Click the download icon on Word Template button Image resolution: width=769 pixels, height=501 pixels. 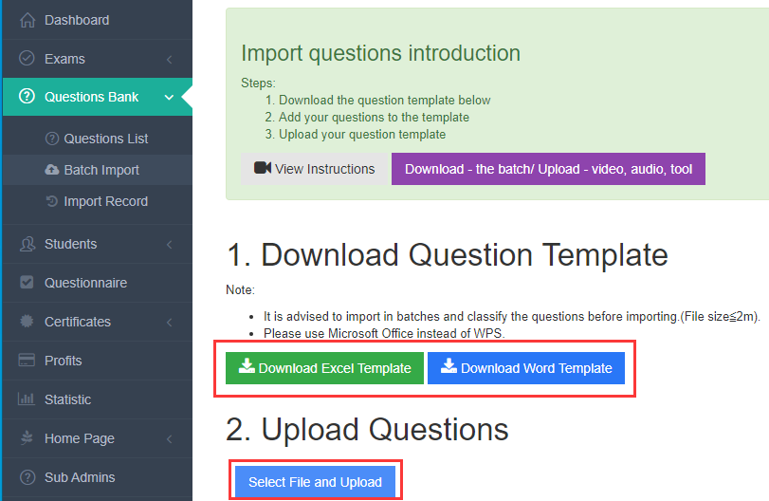pos(449,366)
